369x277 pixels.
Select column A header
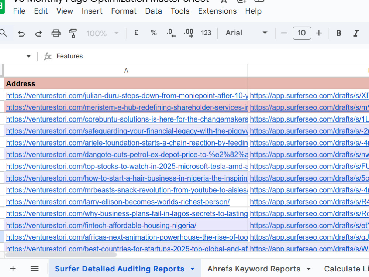tap(126, 71)
